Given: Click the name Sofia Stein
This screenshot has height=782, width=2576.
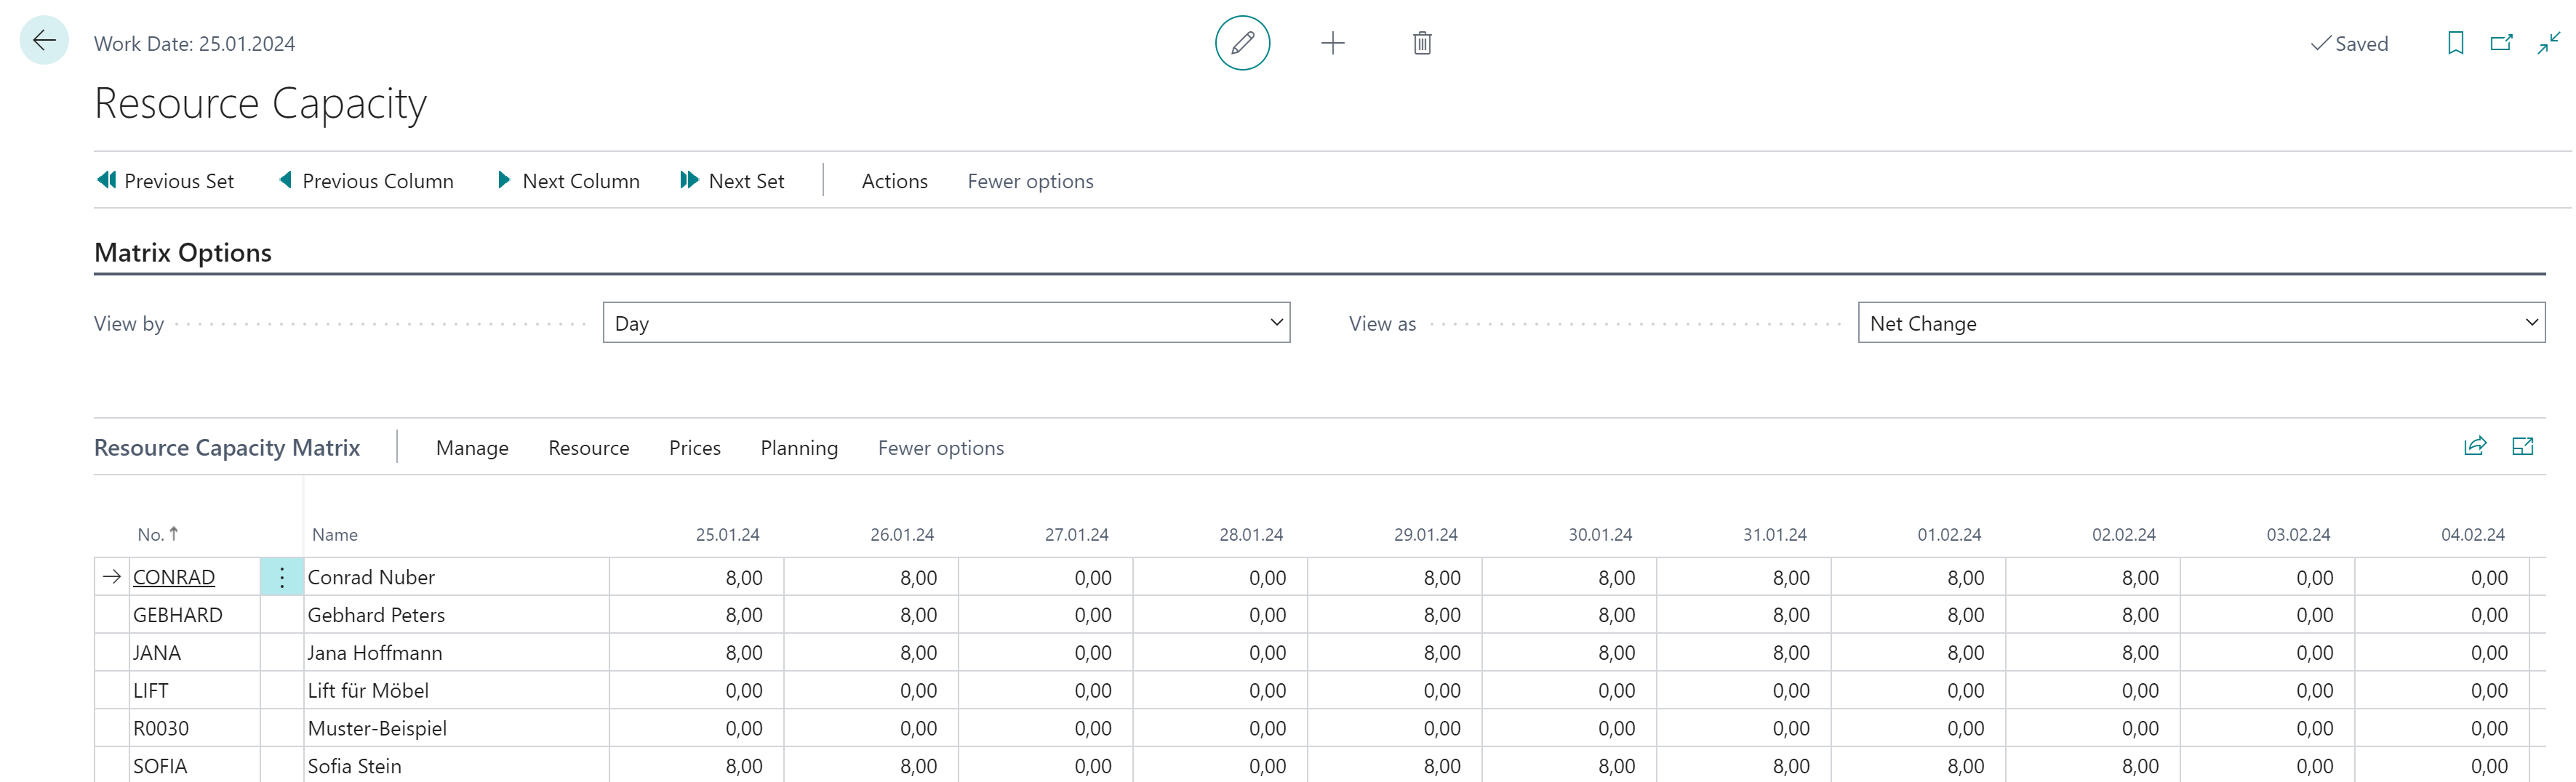Looking at the screenshot, I should (355, 766).
